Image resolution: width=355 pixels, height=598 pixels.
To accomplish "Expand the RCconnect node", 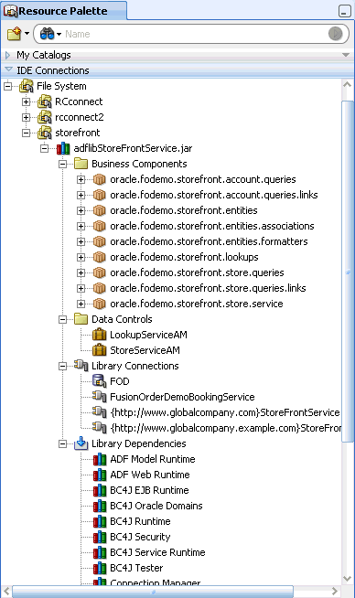I will pos(26,101).
